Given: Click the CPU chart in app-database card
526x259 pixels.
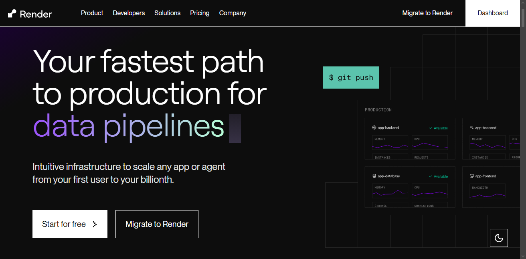Looking at the screenshot, I should coord(430,191).
